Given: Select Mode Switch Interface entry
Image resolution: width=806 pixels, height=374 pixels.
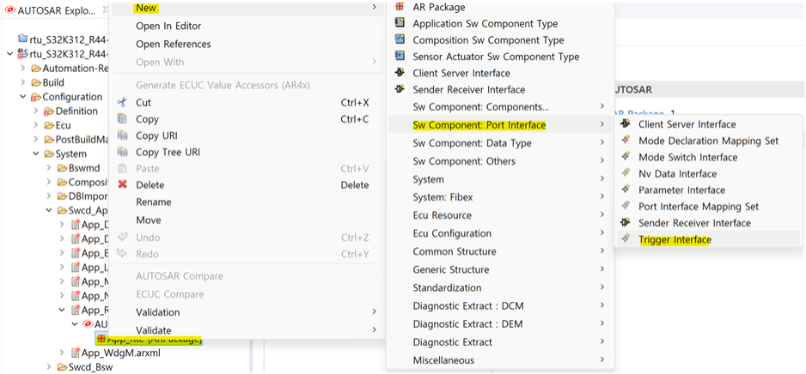Looking at the screenshot, I should (x=708, y=157).
